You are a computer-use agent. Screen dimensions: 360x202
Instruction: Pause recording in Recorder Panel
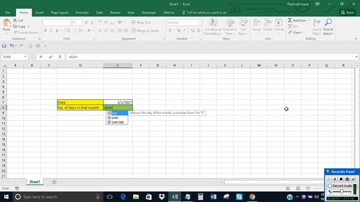coord(335,179)
